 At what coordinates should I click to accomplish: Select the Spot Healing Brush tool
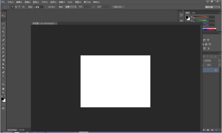tap(3, 40)
